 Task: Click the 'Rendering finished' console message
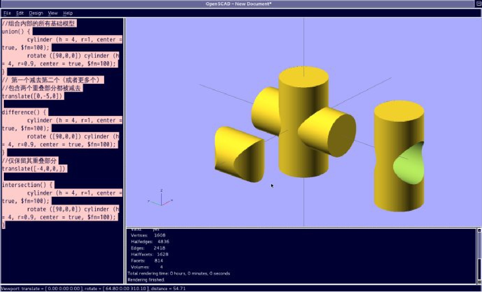point(146,280)
